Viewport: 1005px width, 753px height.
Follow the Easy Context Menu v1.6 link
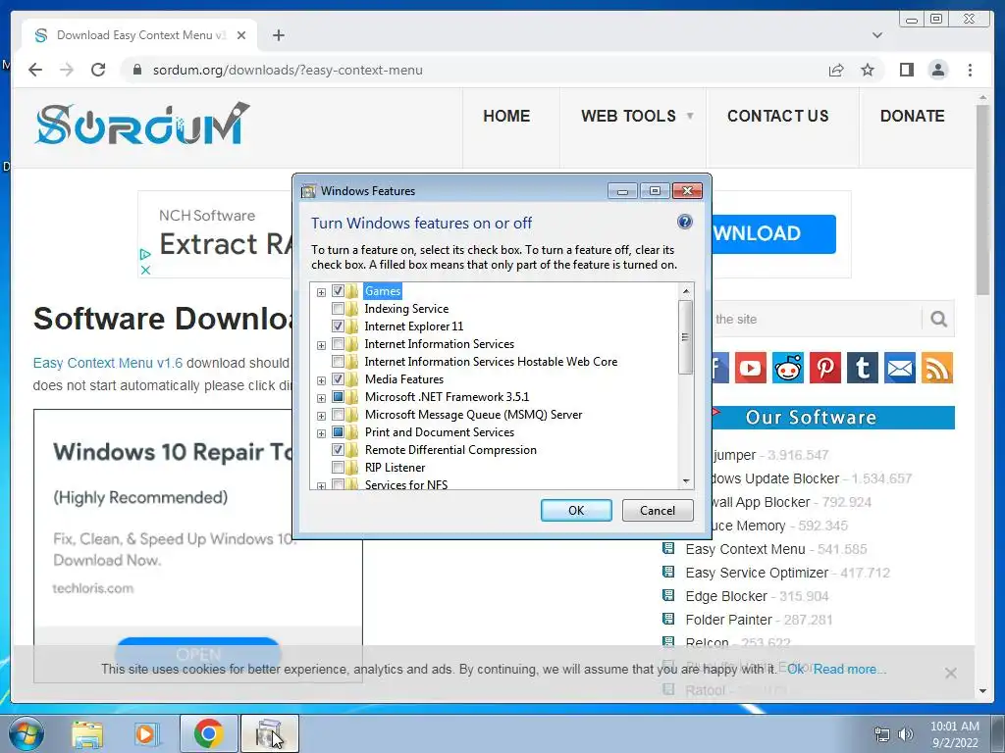(x=108, y=363)
